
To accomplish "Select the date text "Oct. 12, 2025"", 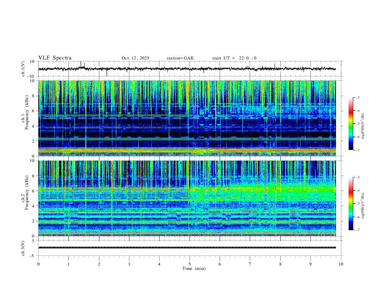I will (135, 58).
